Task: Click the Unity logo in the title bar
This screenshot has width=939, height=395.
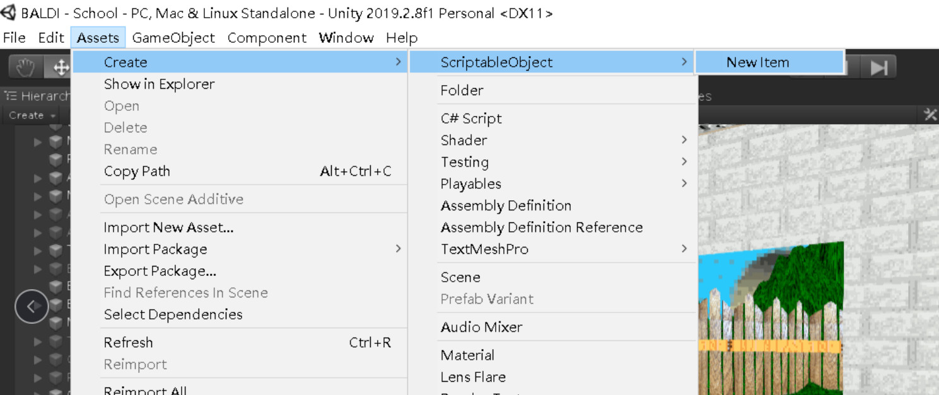Action: pyautogui.click(x=8, y=11)
